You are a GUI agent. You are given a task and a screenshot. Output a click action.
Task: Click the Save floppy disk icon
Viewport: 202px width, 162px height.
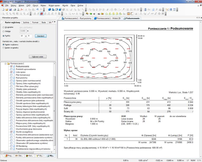[10, 10]
